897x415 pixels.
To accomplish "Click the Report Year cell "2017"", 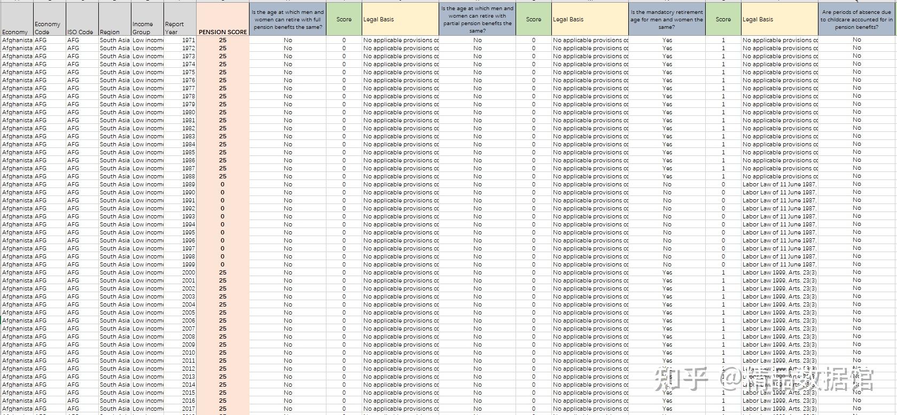I will [x=180, y=409].
